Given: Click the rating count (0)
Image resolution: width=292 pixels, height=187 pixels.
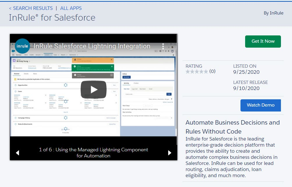Looking at the screenshot, I should pyautogui.click(x=212, y=71).
